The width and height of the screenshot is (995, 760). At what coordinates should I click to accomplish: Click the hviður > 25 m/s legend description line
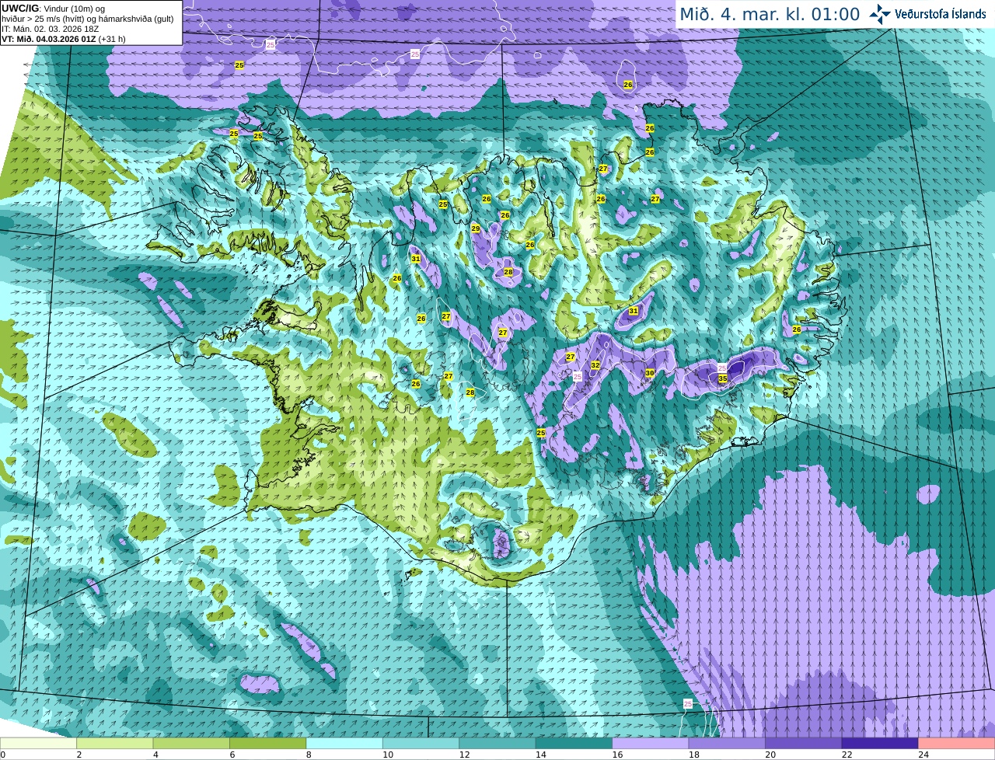coord(87,19)
